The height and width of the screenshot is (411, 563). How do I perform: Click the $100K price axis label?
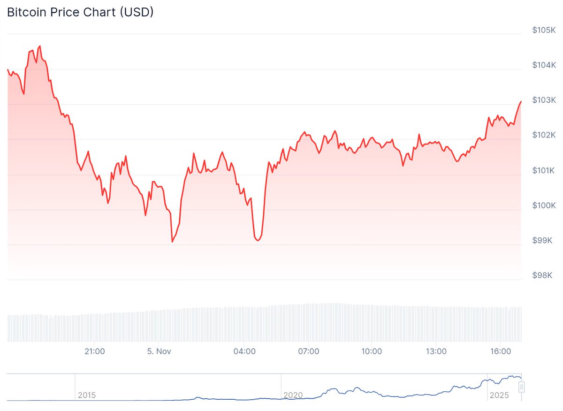[543, 205]
